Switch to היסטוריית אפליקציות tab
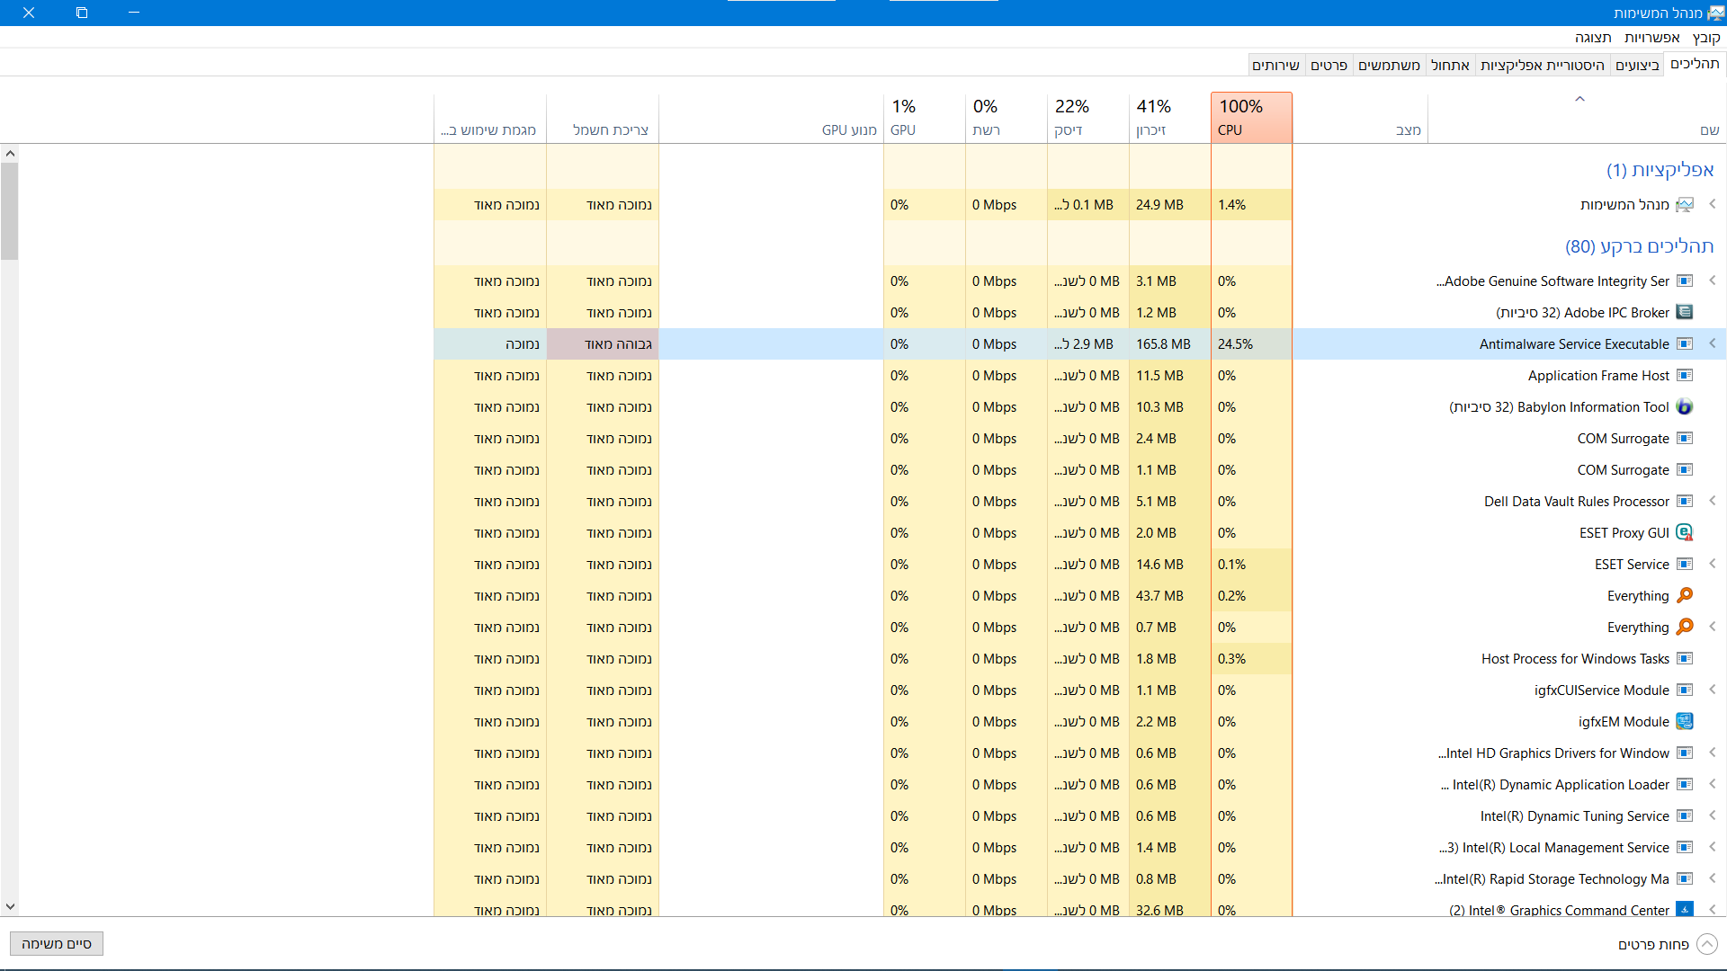The height and width of the screenshot is (971, 1727). 1543,65
